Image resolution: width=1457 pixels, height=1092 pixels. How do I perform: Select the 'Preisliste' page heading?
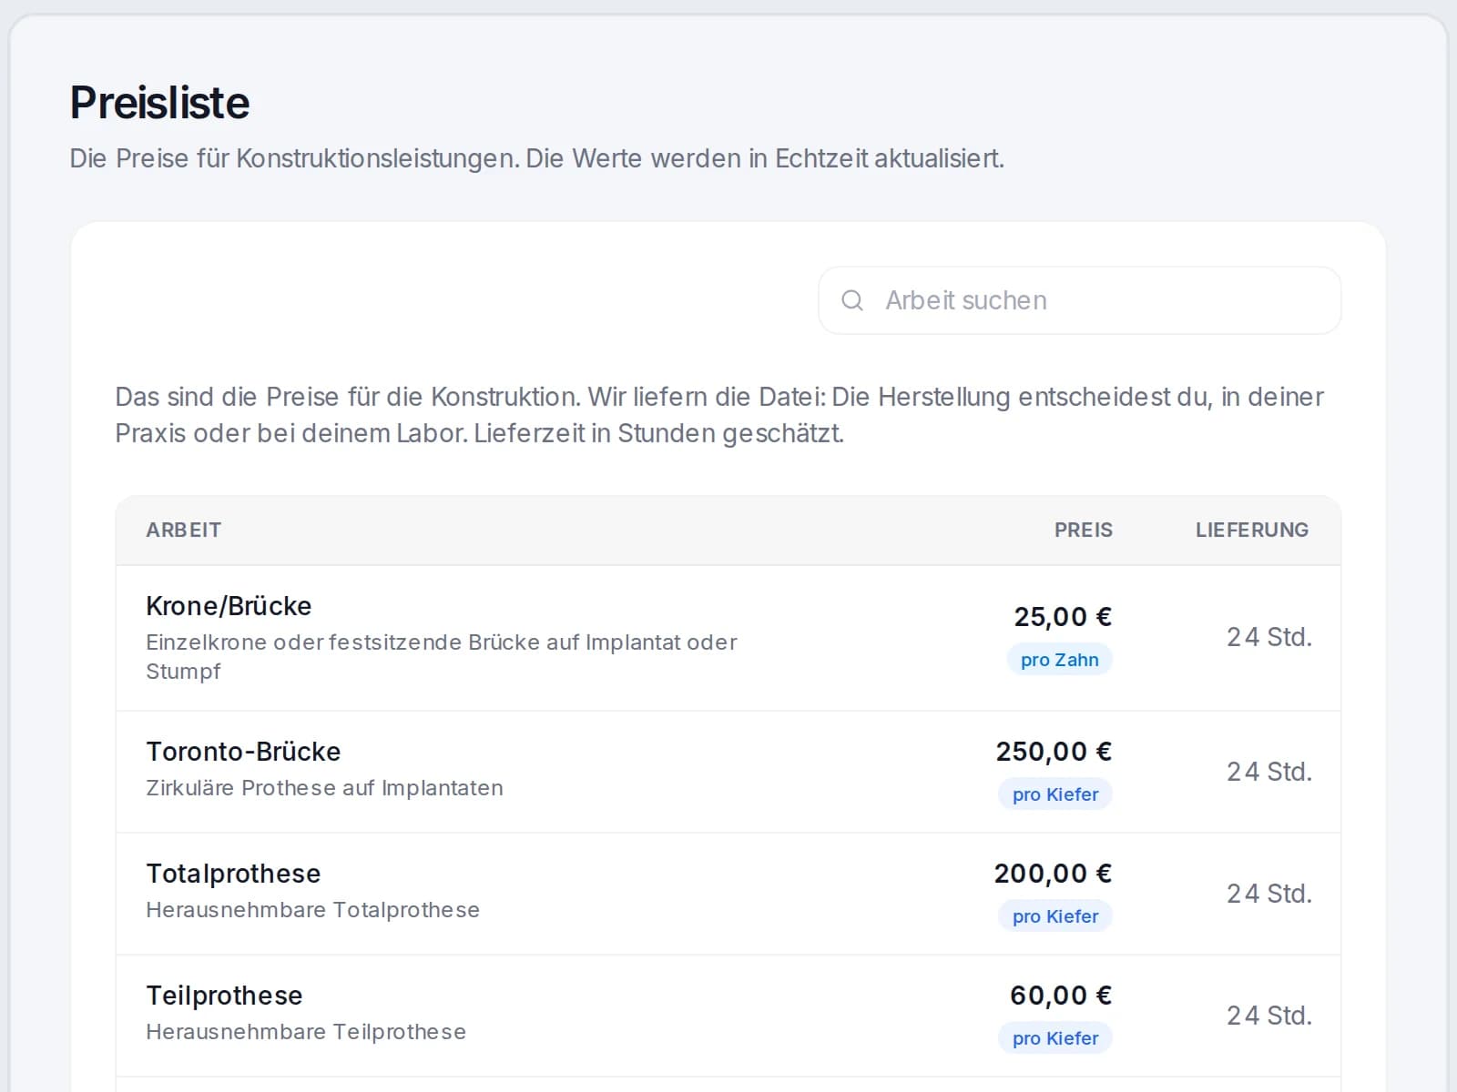tap(159, 102)
